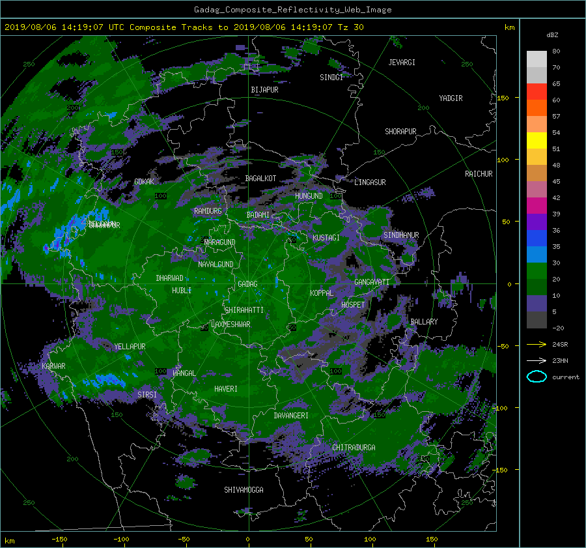Click the JEVARGI city label
Screen dimensions: 586x548
point(402,63)
